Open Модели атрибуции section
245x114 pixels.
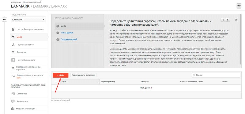(x=25, y=109)
